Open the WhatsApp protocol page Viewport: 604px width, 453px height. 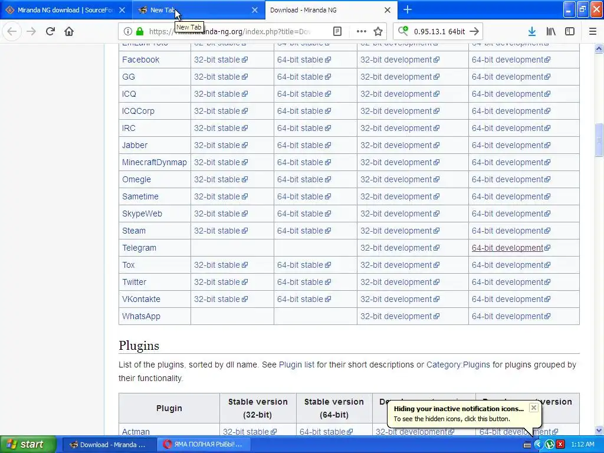141,316
